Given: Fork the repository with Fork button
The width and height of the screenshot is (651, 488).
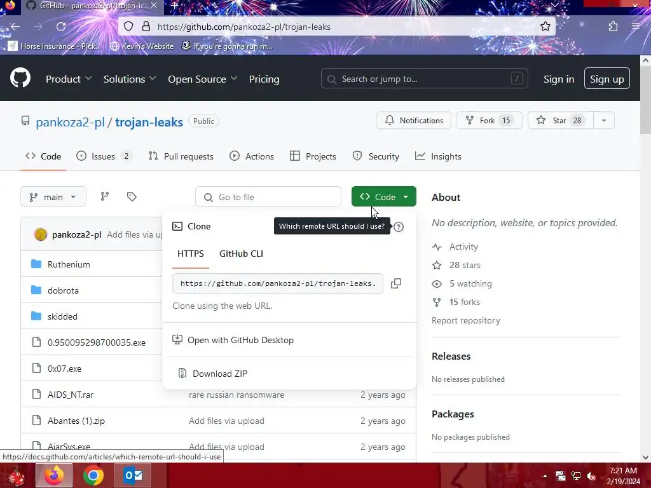Looking at the screenshot, I should 489,120.
